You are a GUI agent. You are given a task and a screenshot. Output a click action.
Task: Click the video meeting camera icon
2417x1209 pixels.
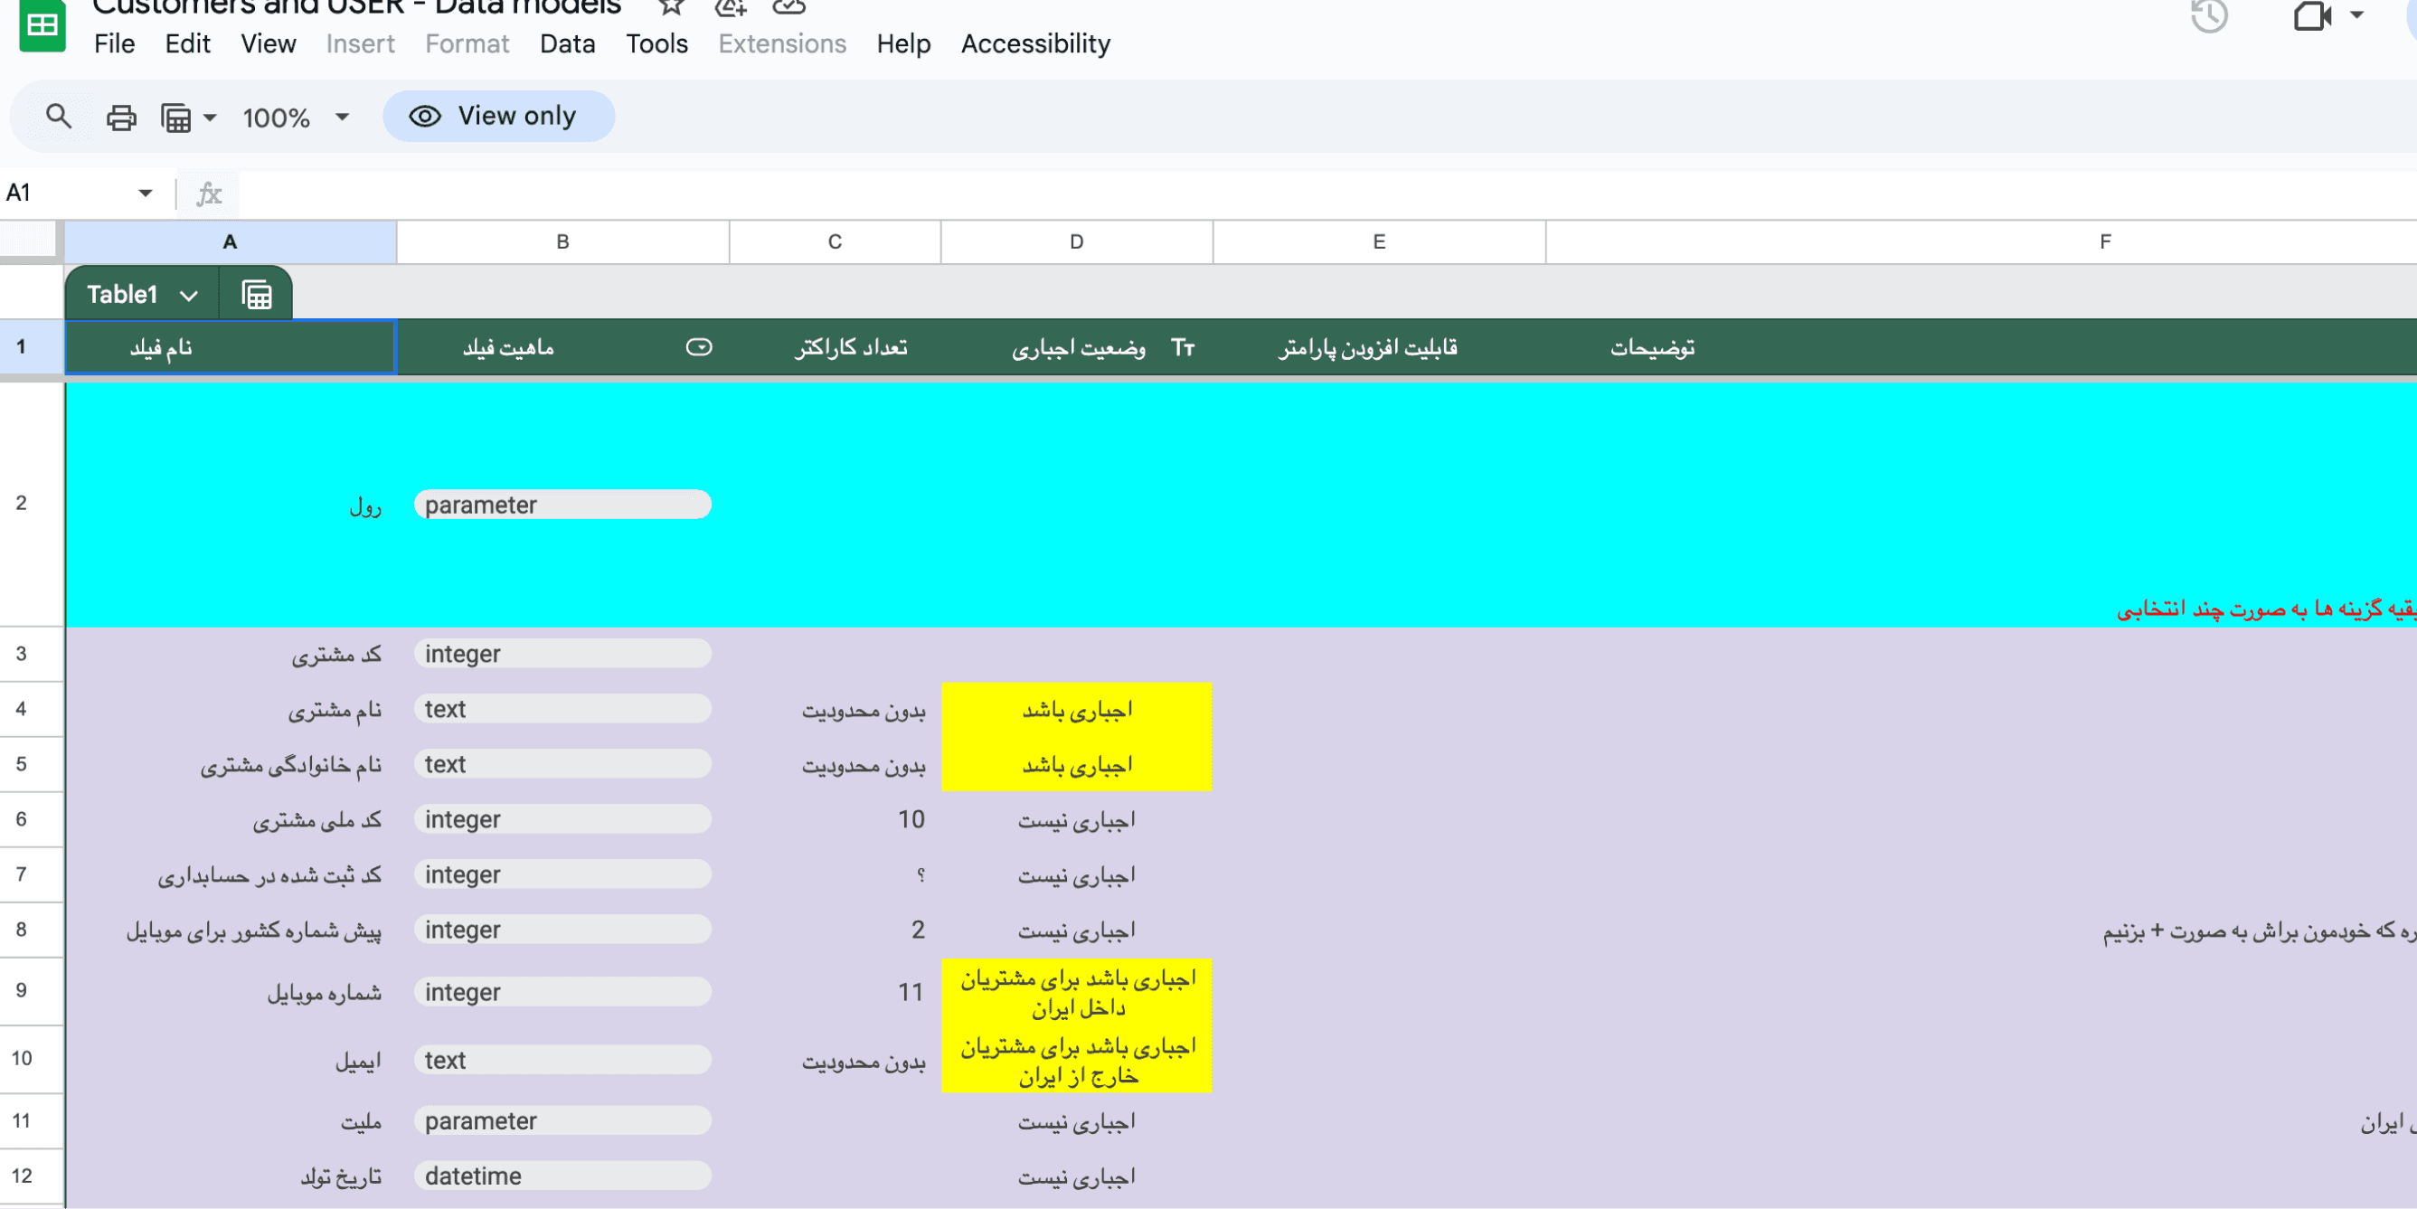[x=2312, y=16]
